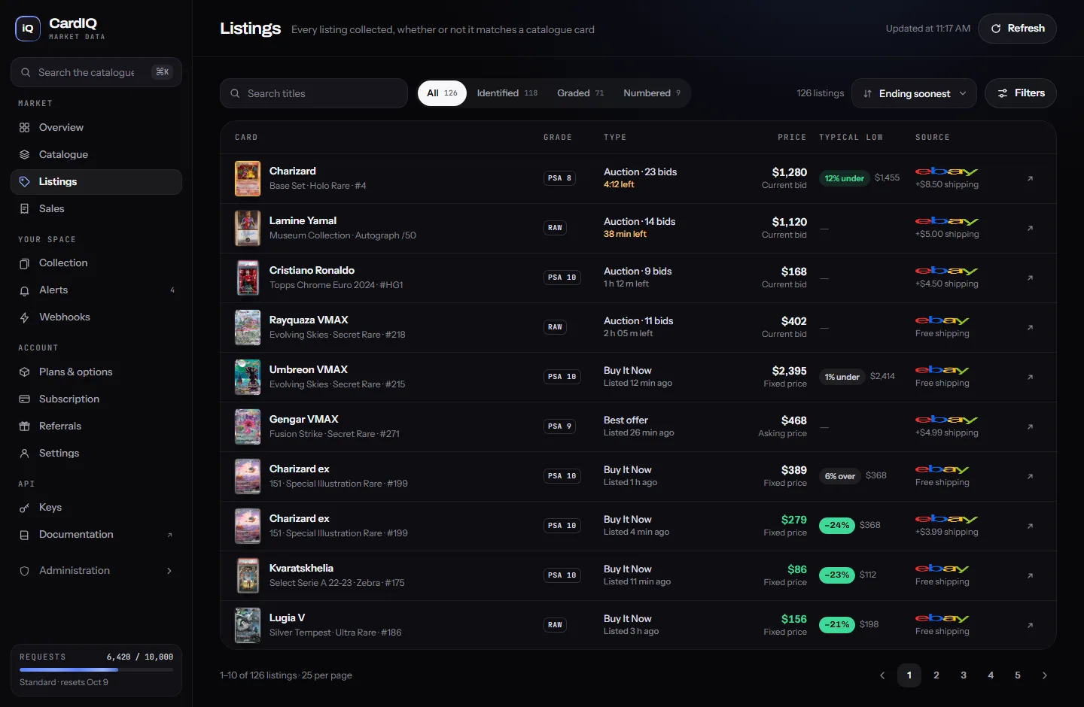Click the Alerts bell icon

point(25,290)
